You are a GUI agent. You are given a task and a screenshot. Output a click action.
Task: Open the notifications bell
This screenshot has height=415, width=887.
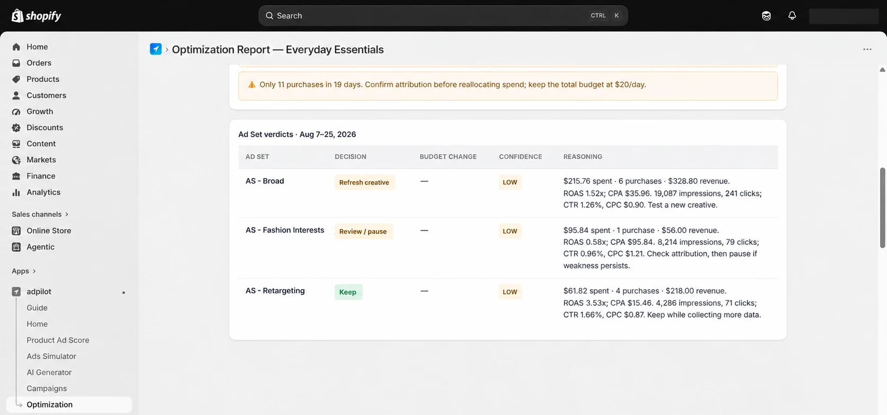click(x=792, y=16)
